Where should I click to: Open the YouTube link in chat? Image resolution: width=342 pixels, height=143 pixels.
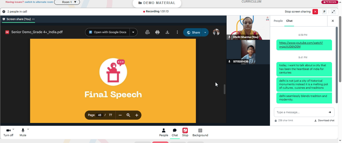[301, 45]
